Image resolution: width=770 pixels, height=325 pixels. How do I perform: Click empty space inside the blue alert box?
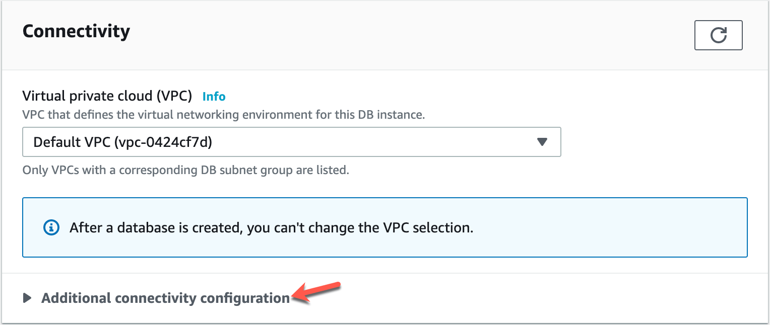[605, 227]
